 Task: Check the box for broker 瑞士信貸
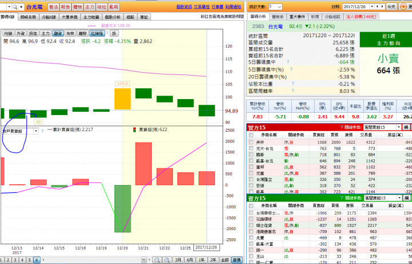coord(251,226)
